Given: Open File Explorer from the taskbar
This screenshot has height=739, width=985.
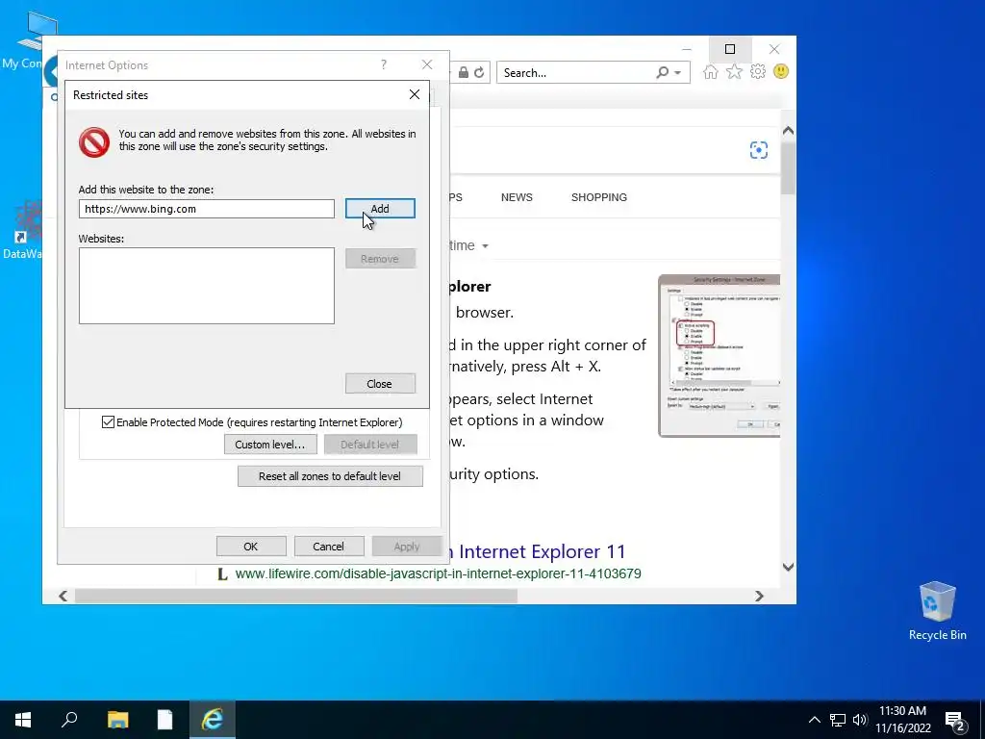Looking at the screenshot, I should click(117, 720).
